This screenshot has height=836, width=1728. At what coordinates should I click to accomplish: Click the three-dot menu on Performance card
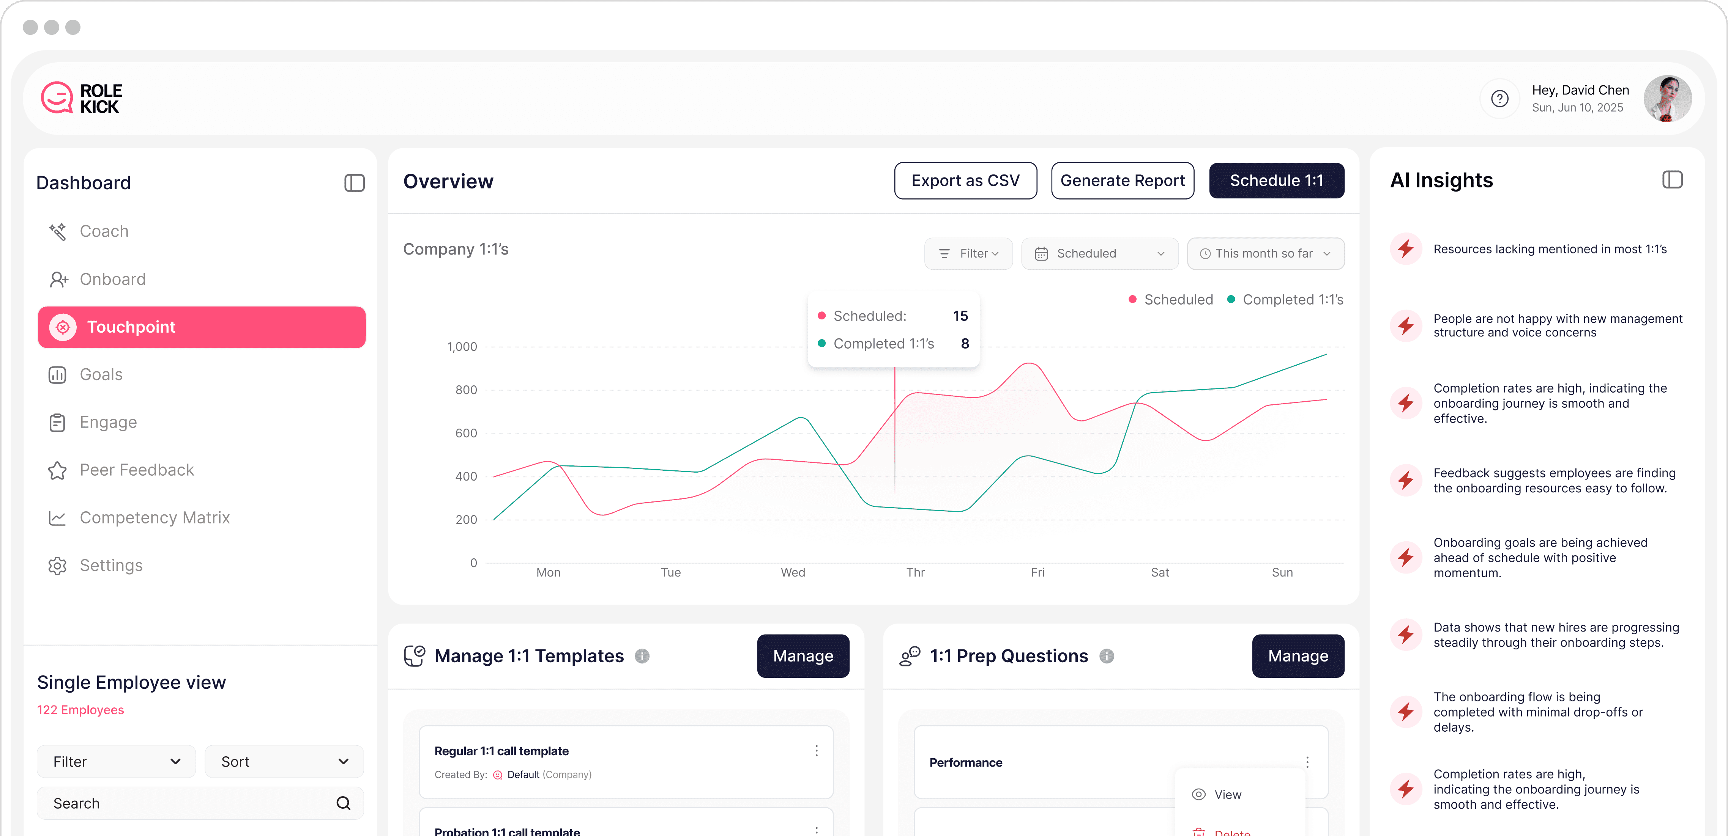[1307, 762]
